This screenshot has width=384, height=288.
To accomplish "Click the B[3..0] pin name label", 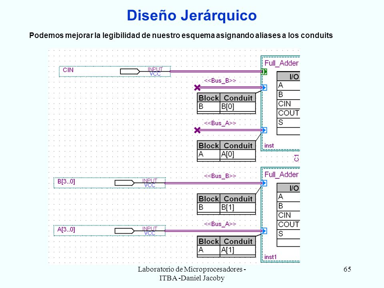I will tap(66, 182).
